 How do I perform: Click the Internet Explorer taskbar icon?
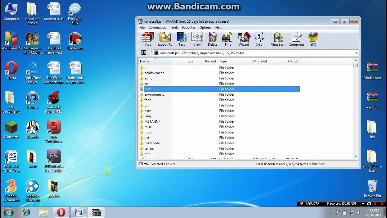coord(27,212)
